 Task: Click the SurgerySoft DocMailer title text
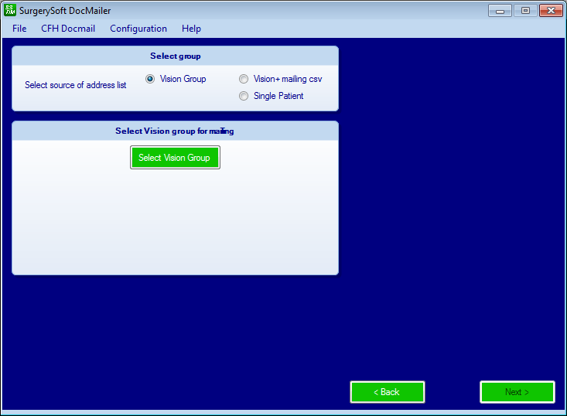(65, 11)
